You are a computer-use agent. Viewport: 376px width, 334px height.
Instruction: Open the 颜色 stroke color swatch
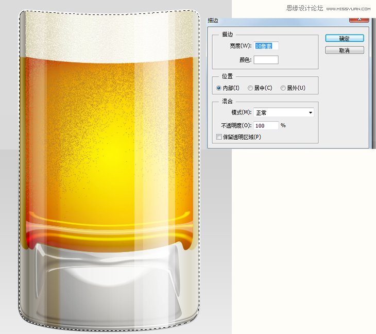(x=266, y=60)
